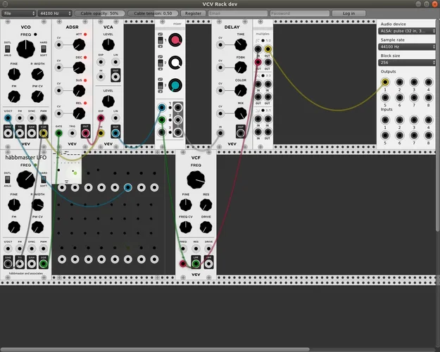Toggle the VCO HARD/SOFT sync switch
Viewport: 440px width, 352px height.
[43, 49]
